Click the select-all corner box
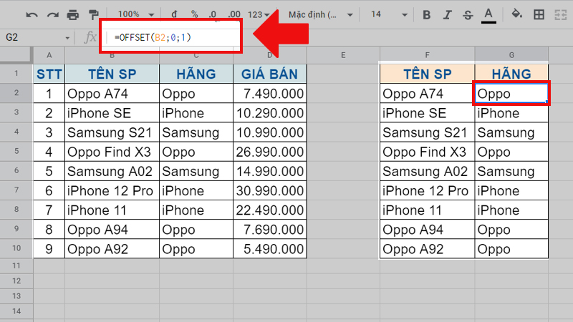This screenshot has width=573, height=322. (x=16, y=55)
